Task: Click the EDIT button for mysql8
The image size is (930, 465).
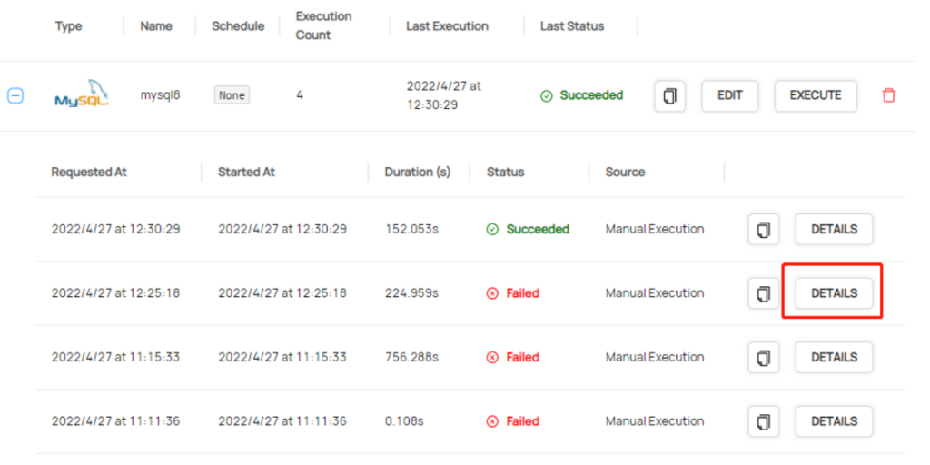Action: point(729,95)
